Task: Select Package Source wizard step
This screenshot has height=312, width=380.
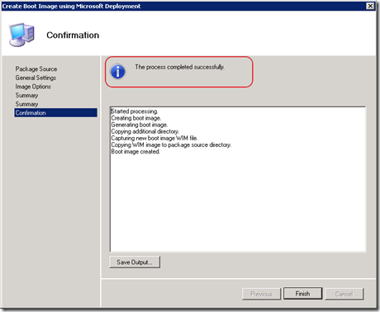Action: pyautogui.click(x=36, y=69)
